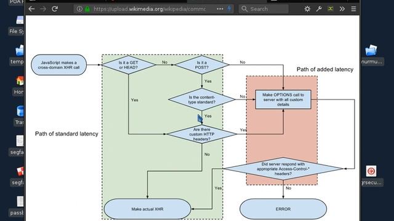
Task: Click the gear-shaped extension icon in toolbar
Action: [307, 9]
